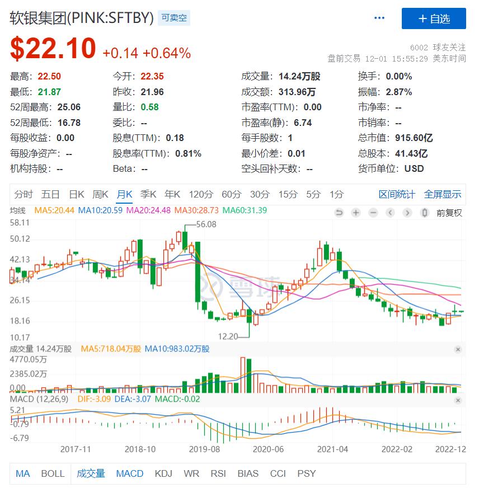
Task: Add the stock with the 自选 button
Action: pos(434,18)
